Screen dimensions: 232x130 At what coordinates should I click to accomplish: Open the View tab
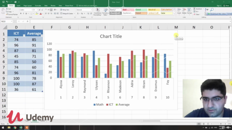(x=60, y=6)
